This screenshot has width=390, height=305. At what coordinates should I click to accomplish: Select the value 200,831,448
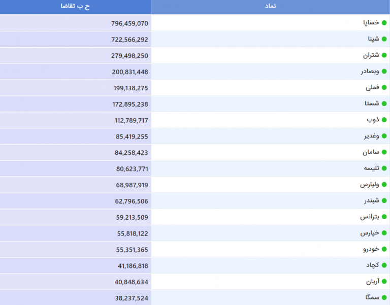130,72
